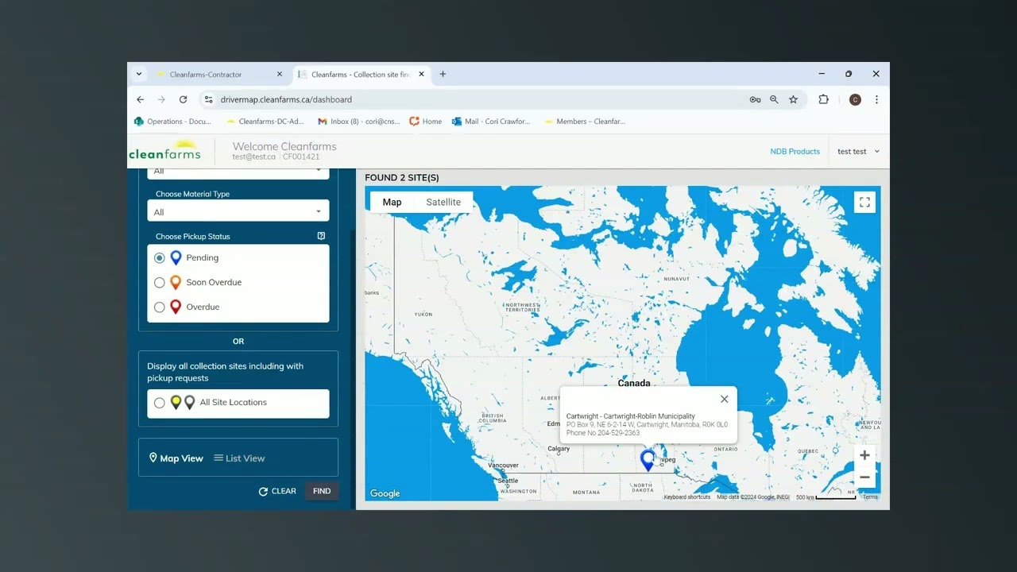Open the pickup status help icon
Screen dimensions: 1017x572
[321, 236]
